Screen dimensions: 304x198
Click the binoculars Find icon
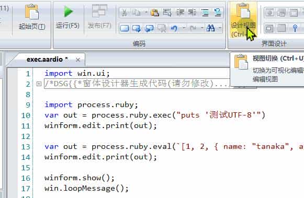click(211, 28)
